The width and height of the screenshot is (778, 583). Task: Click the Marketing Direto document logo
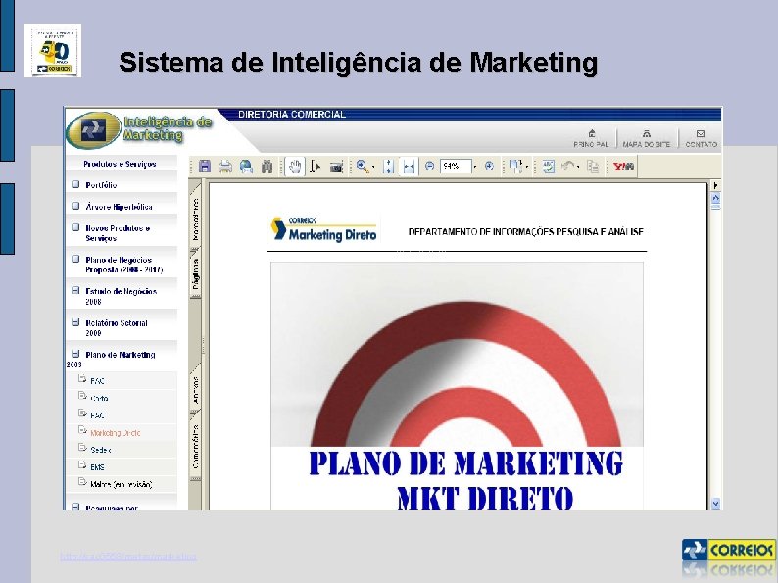click(323, 230)
